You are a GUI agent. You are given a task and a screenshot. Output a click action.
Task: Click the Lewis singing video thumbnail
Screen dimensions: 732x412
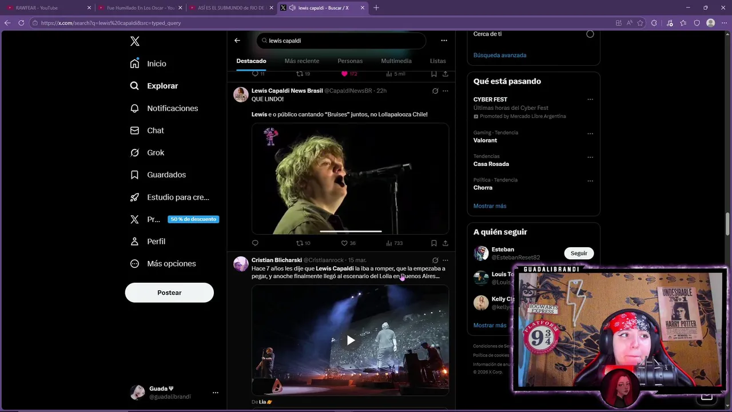350,179
